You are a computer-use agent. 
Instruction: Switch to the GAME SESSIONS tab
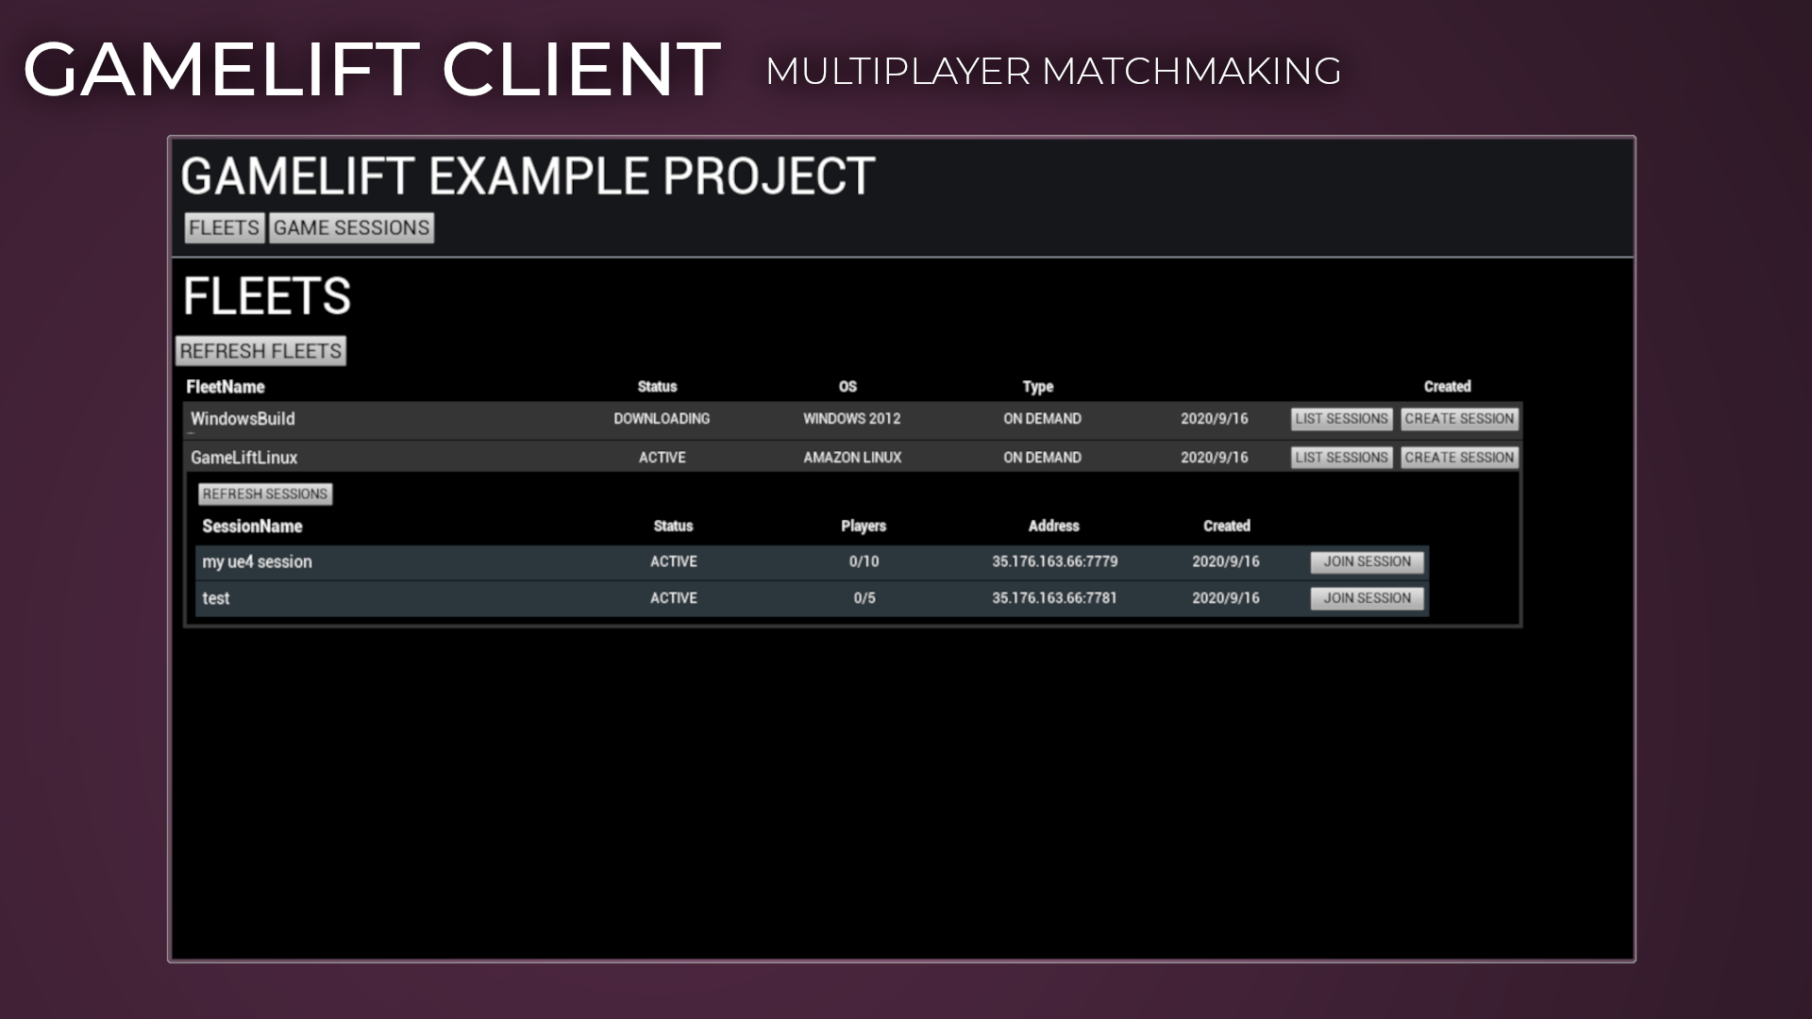pyautogui.click(x=351, y=226)
